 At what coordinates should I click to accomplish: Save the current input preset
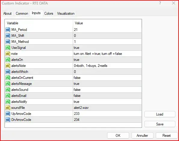160,124
